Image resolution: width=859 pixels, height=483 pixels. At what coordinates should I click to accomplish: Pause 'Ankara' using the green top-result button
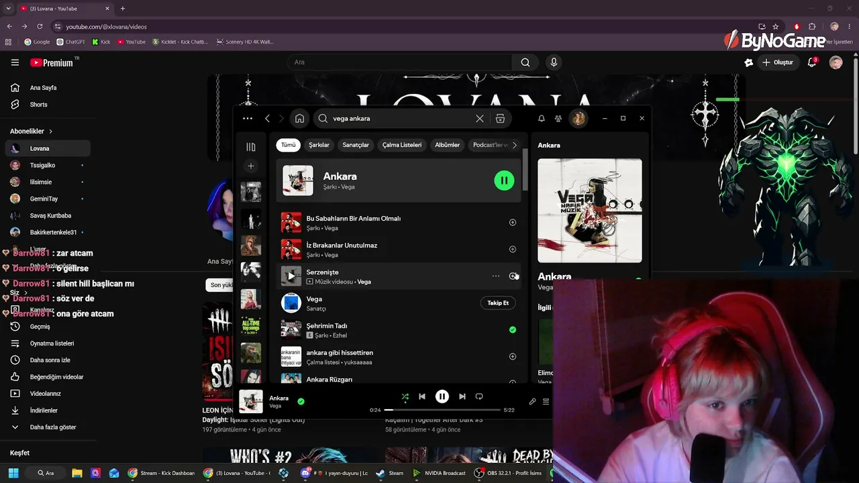point(504,180)
